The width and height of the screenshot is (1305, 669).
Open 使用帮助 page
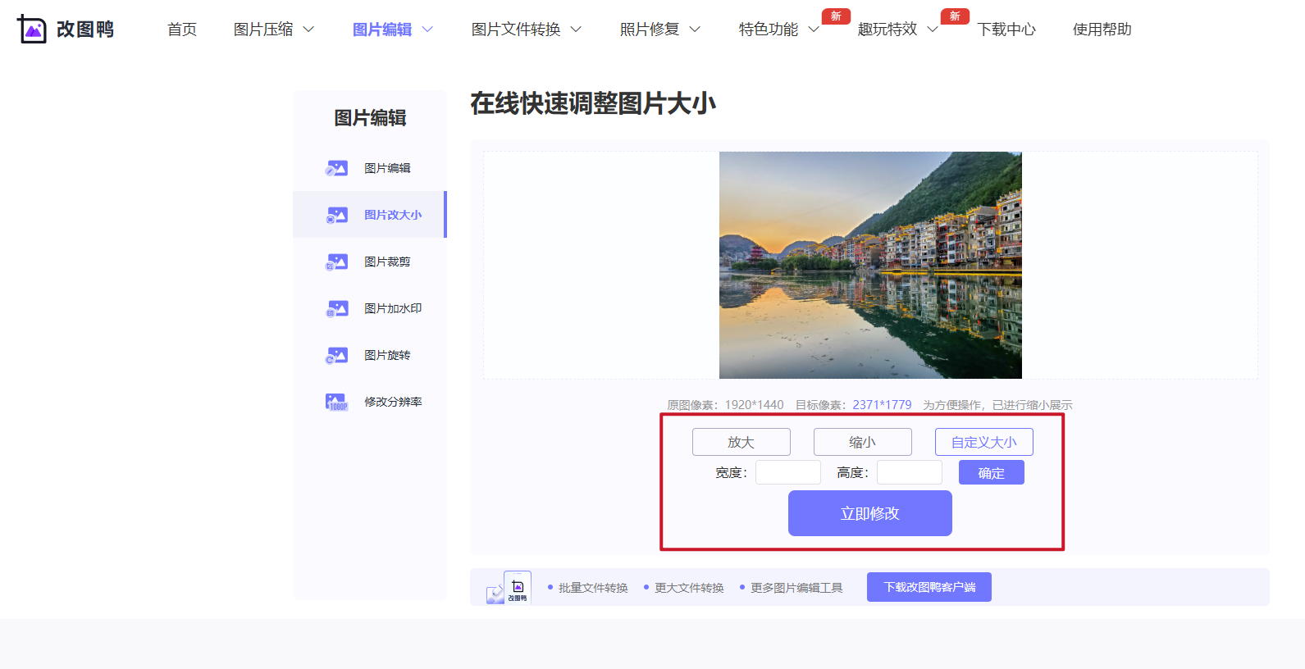click(x=1102, y=30)
